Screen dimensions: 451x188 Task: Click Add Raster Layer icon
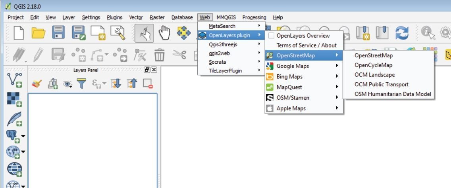[14, 99]
